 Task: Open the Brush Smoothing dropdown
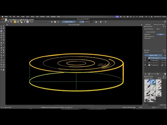161,29
